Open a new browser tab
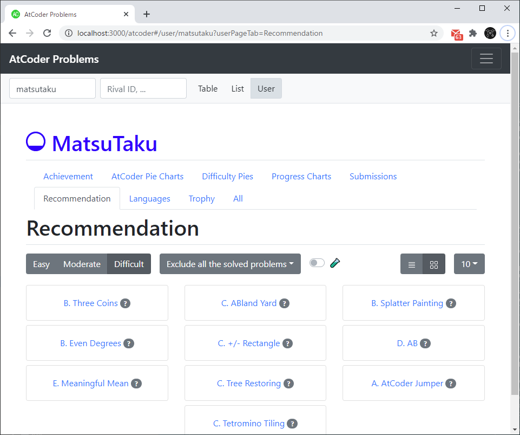Screen dimensions: 520x435 coord(147,14)
